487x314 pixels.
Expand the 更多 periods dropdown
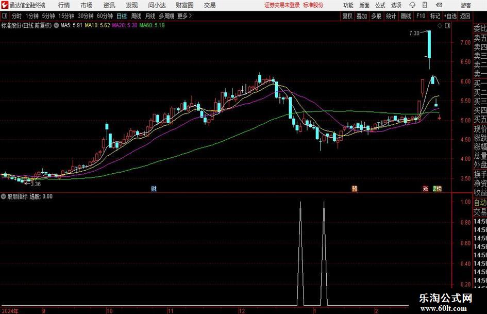click(x=184, y=16)
